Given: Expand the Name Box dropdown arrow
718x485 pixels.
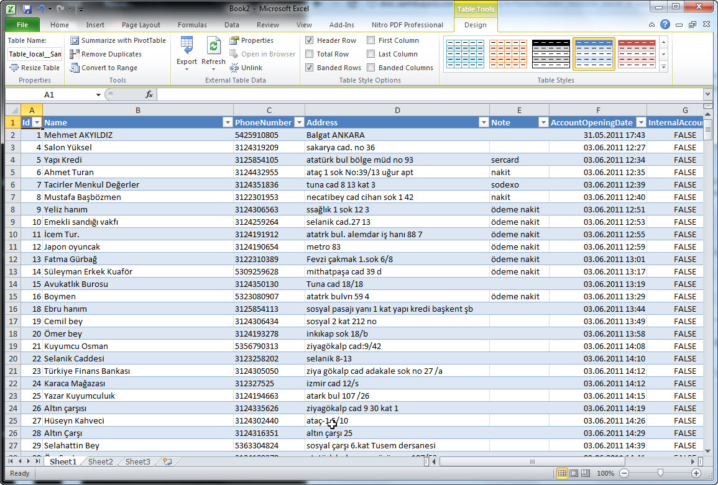Looking at the screenshot, I should point(98,95).
